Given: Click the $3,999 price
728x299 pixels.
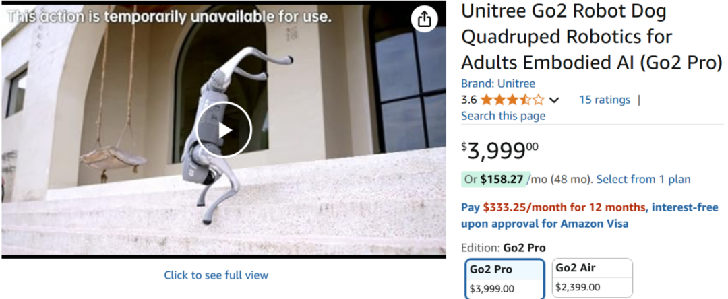Looking at the screenshot, I should pos(499,150).
